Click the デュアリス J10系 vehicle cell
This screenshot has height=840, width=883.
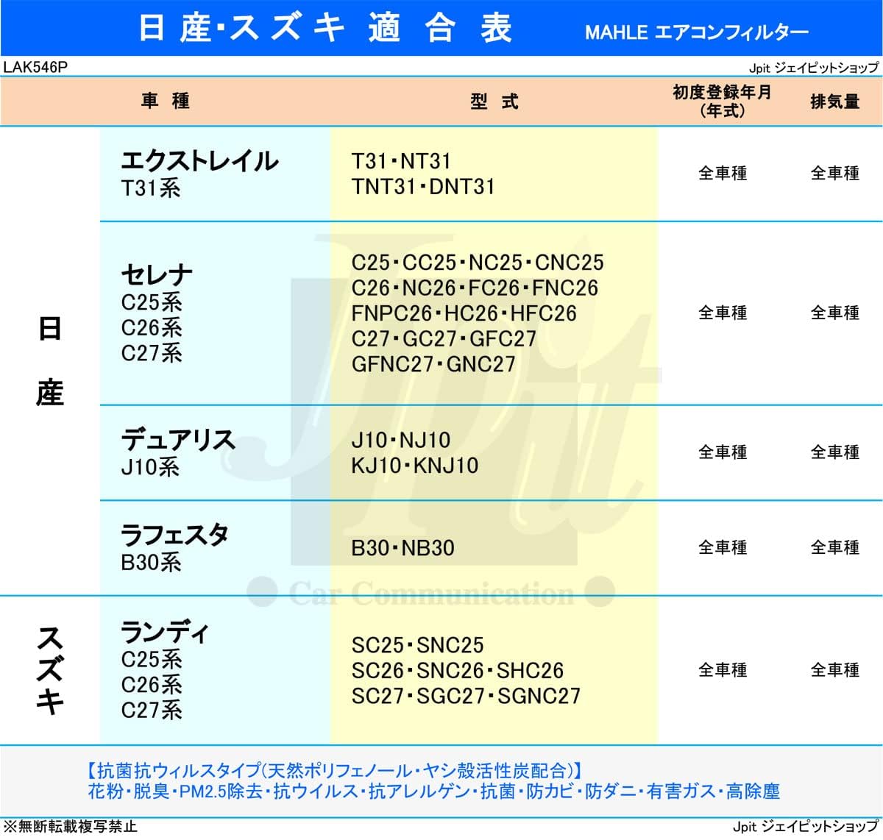click(177, 452)
